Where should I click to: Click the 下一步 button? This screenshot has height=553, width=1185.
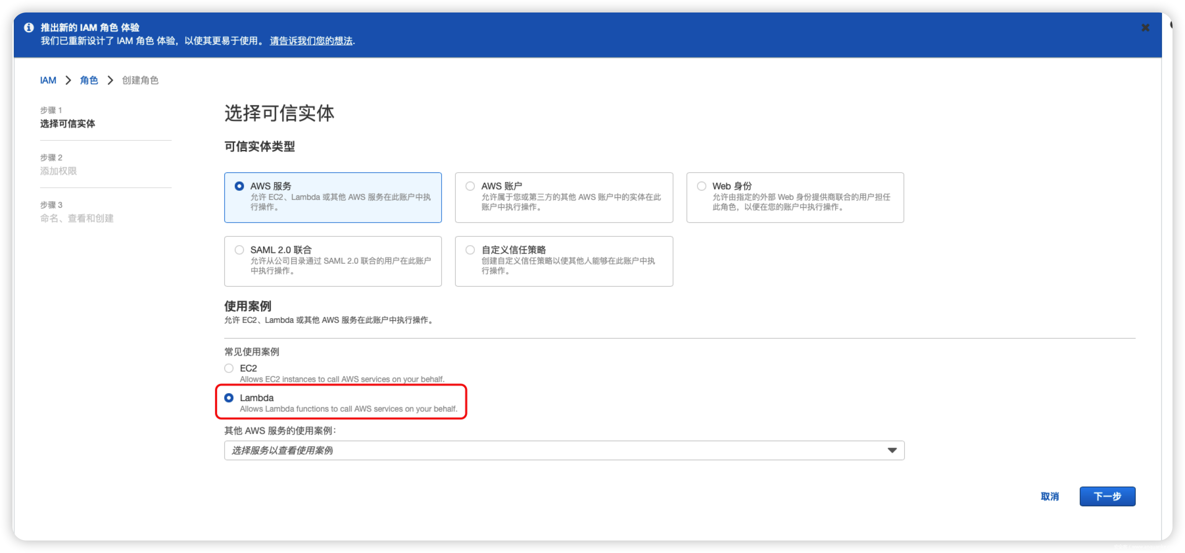1107,496
